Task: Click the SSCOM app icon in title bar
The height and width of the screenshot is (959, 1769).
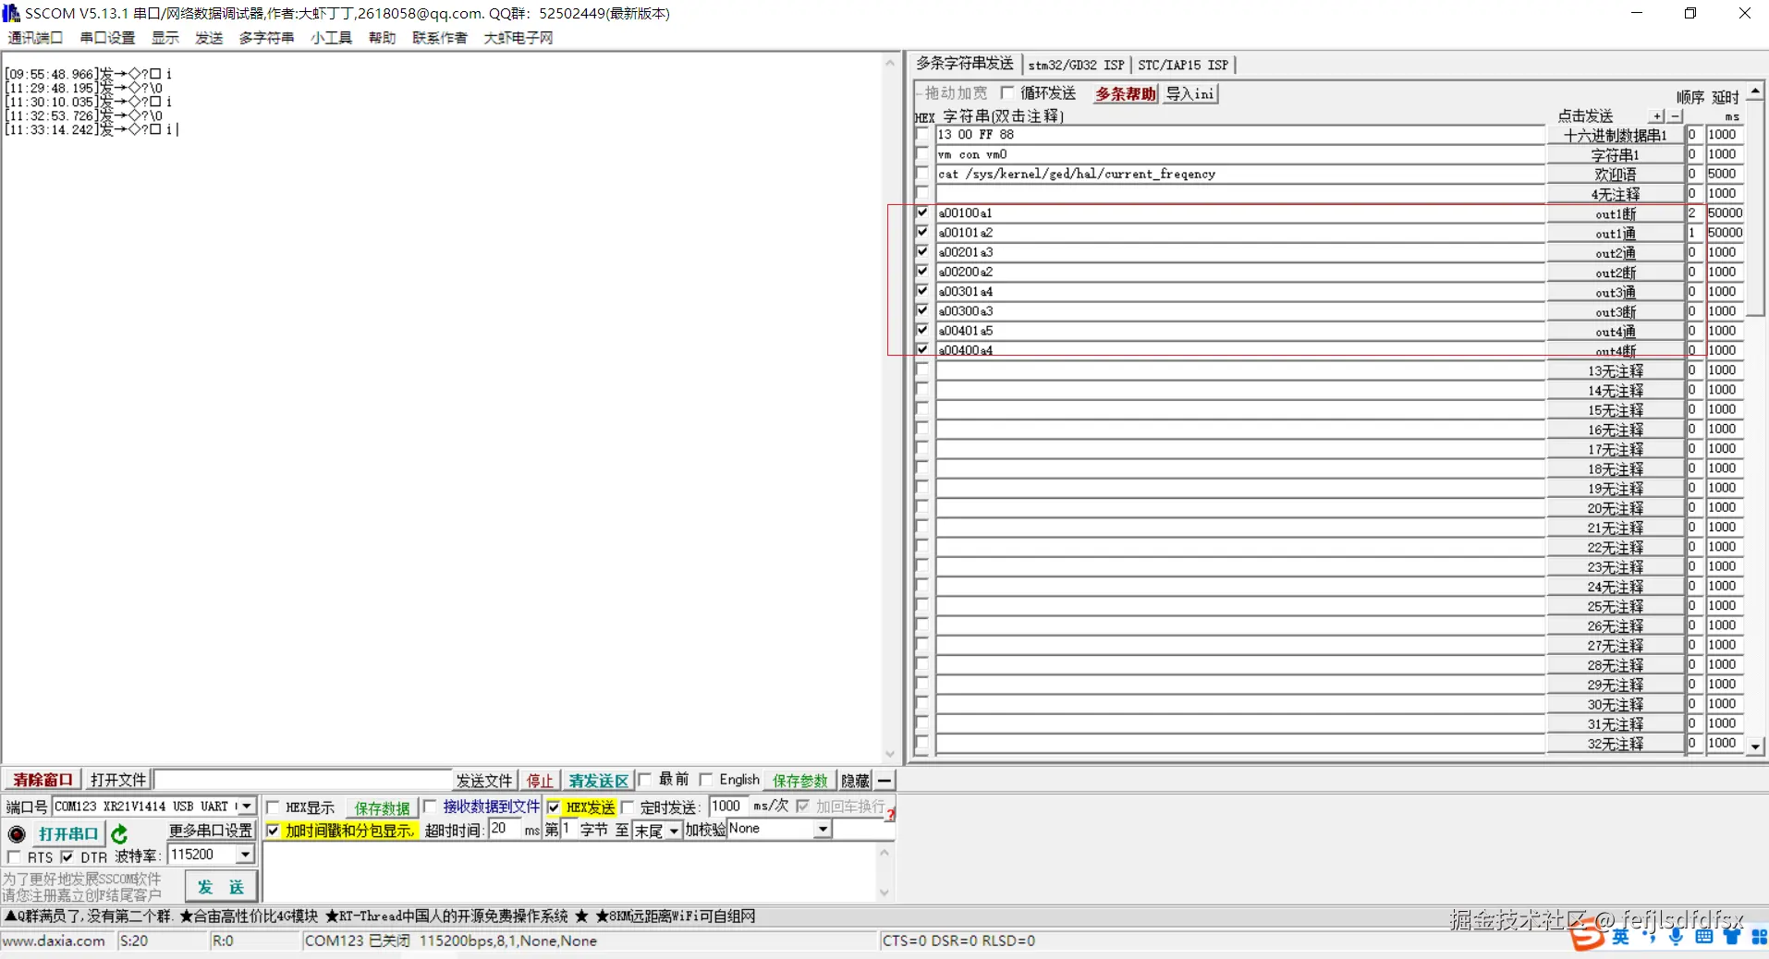Action: tap(11, 13)
